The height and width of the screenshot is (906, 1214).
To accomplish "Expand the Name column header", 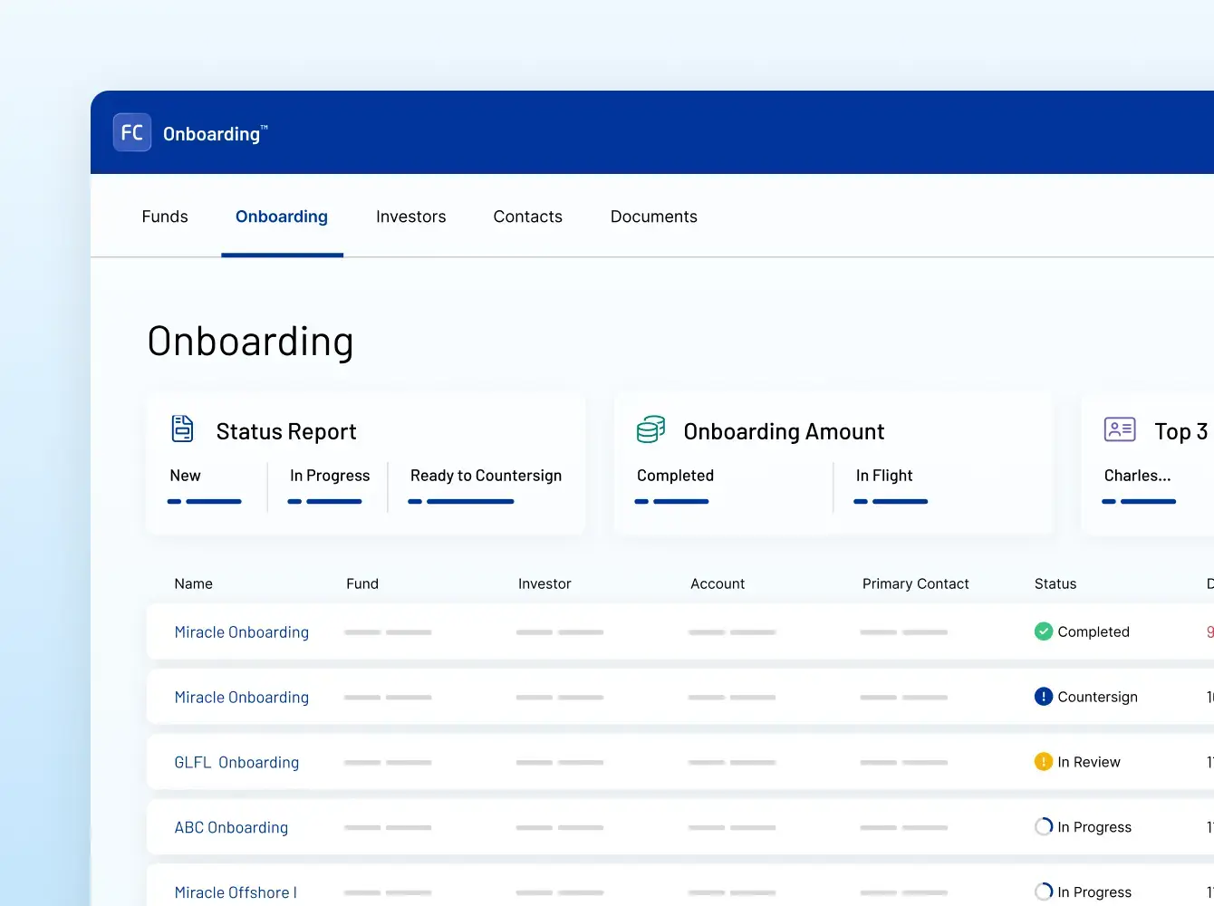I will [x=193, y=583].
